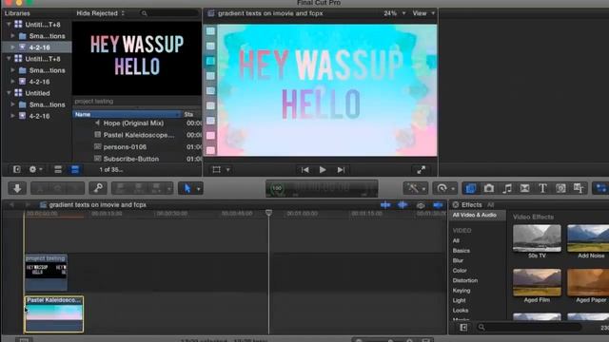Screen dimensions: 609x342
Task: Select the Aged Film effect thumbnail
Action: point(537,282)
